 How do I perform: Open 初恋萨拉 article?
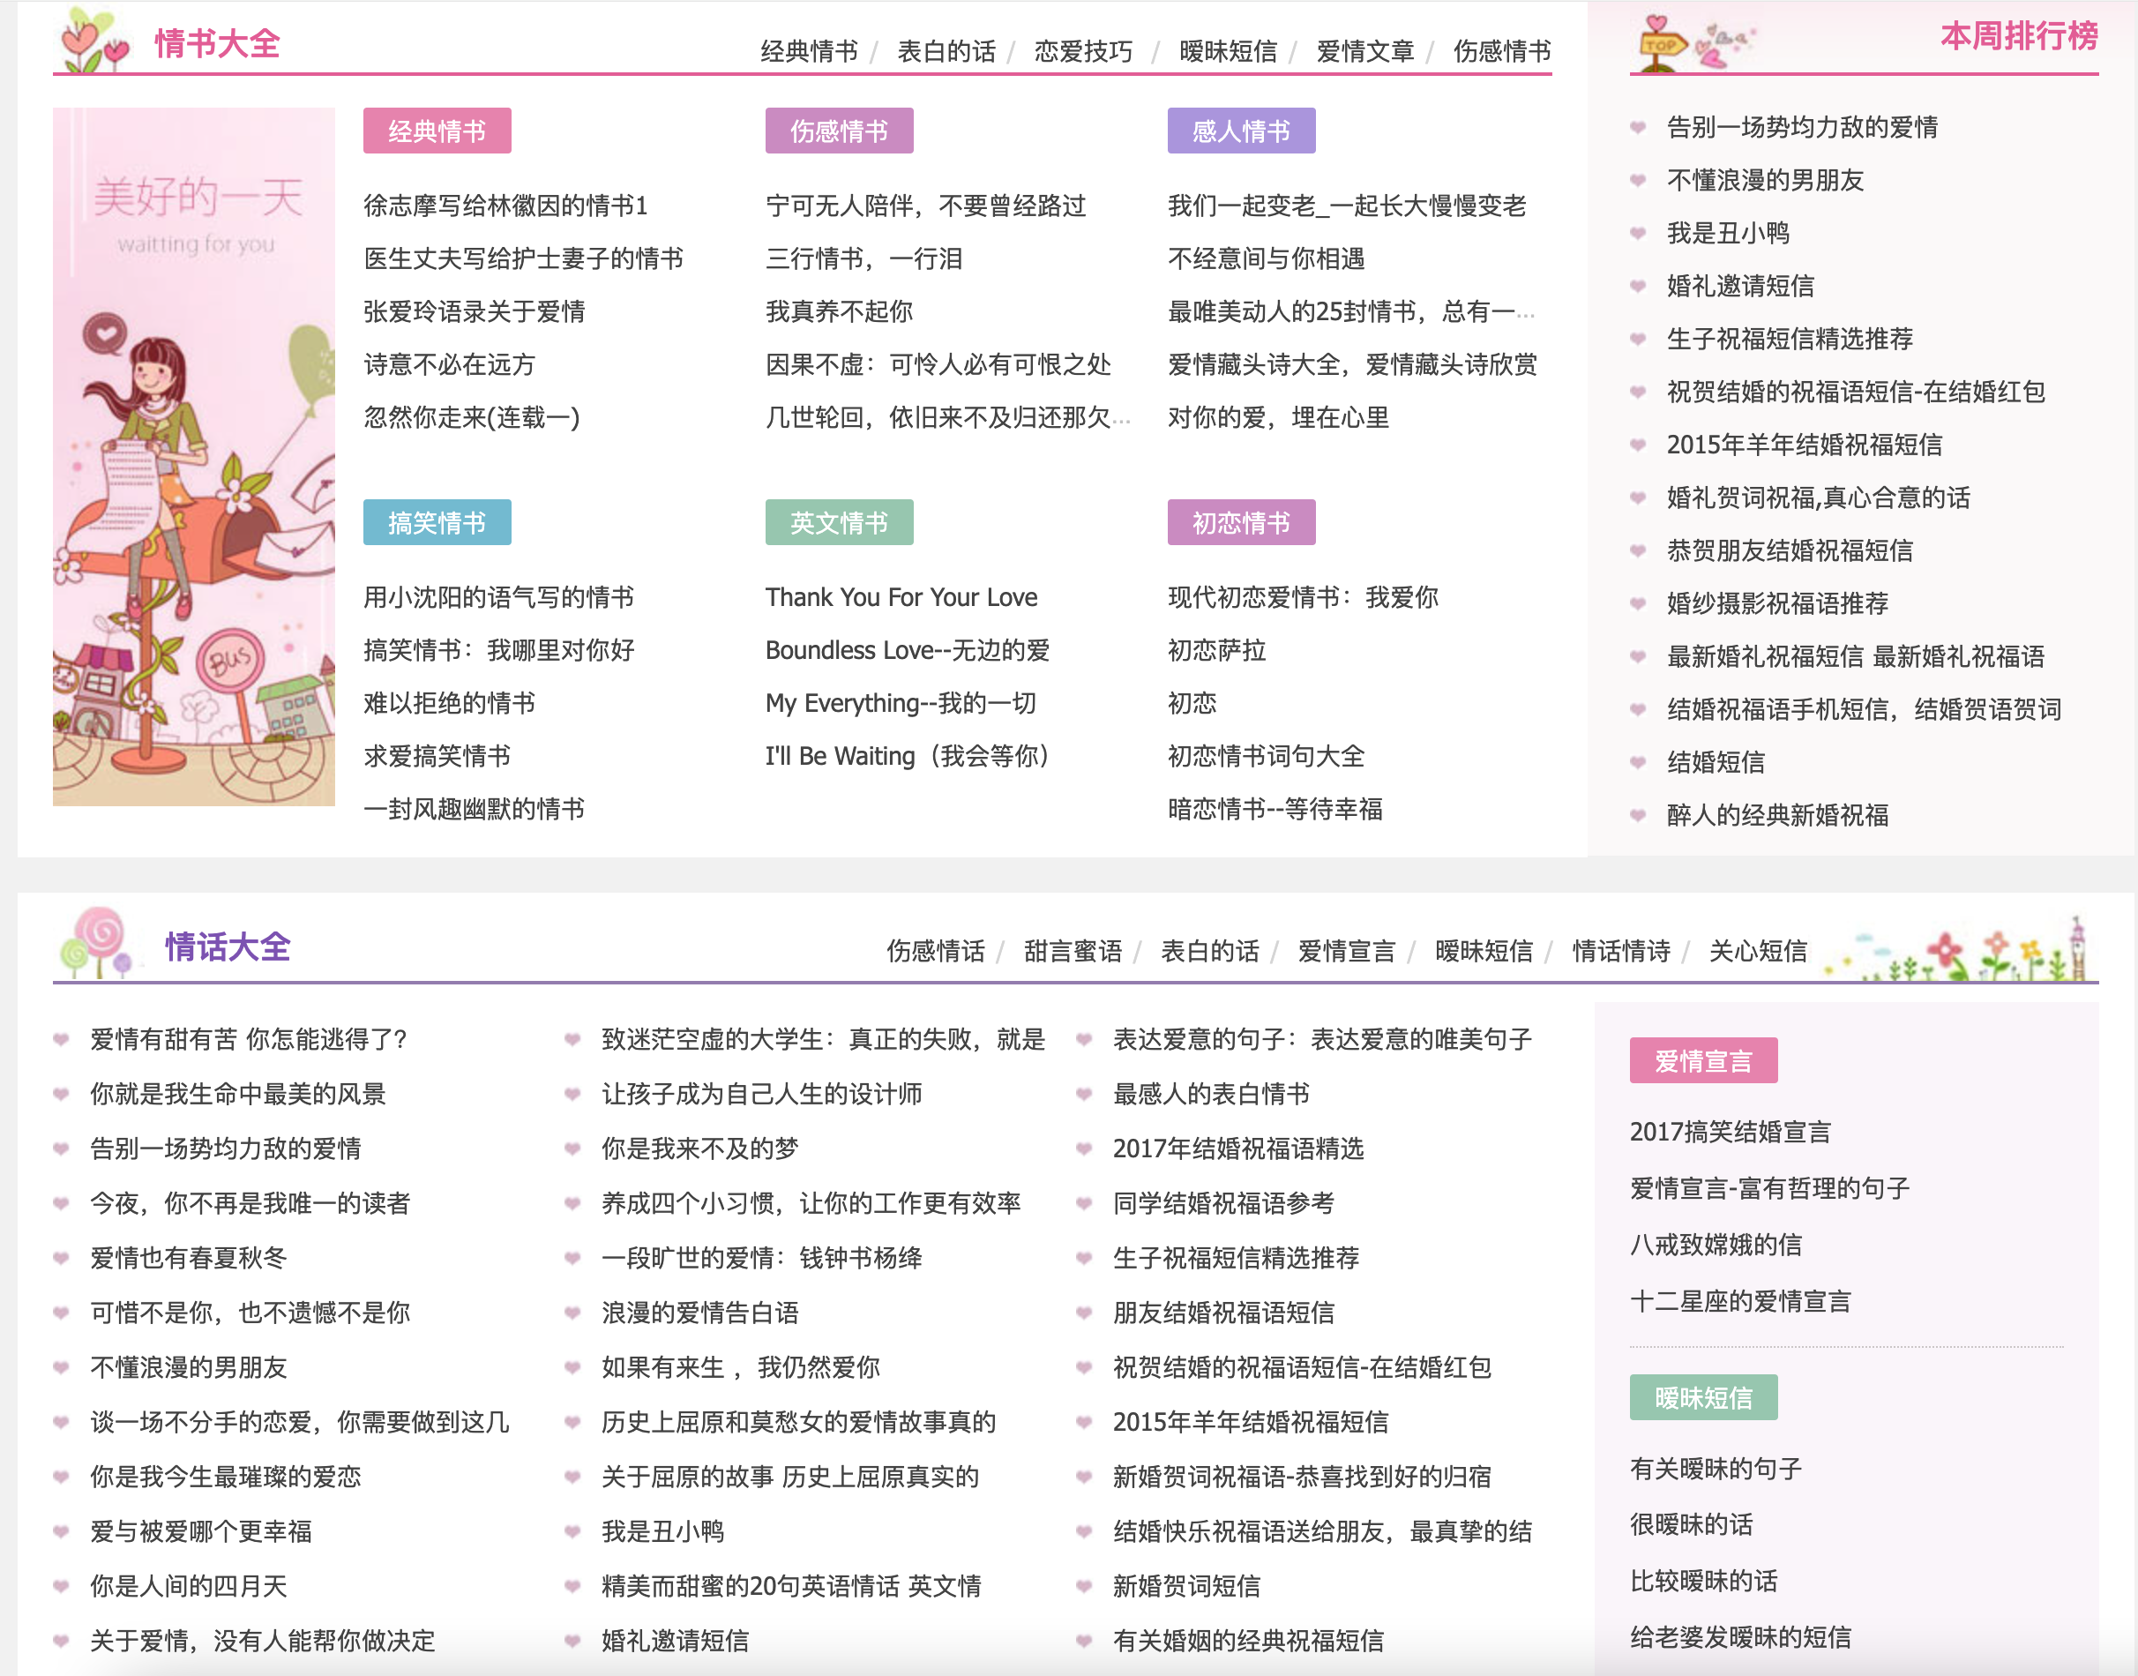pyautogui.click(x=1216, y=651)
